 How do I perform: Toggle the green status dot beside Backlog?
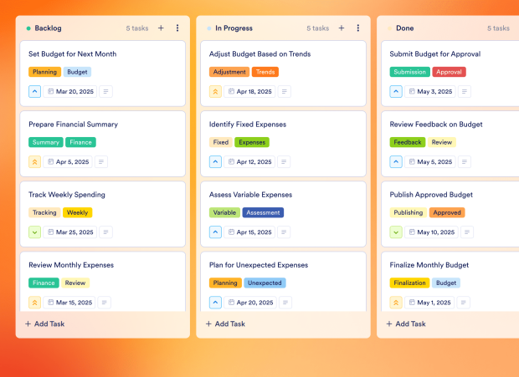coord(28,28)
